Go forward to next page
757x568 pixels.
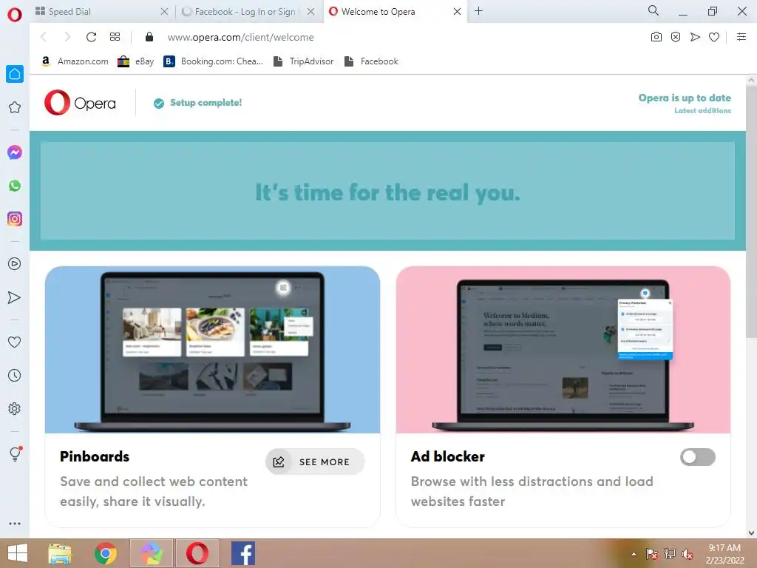67,37
